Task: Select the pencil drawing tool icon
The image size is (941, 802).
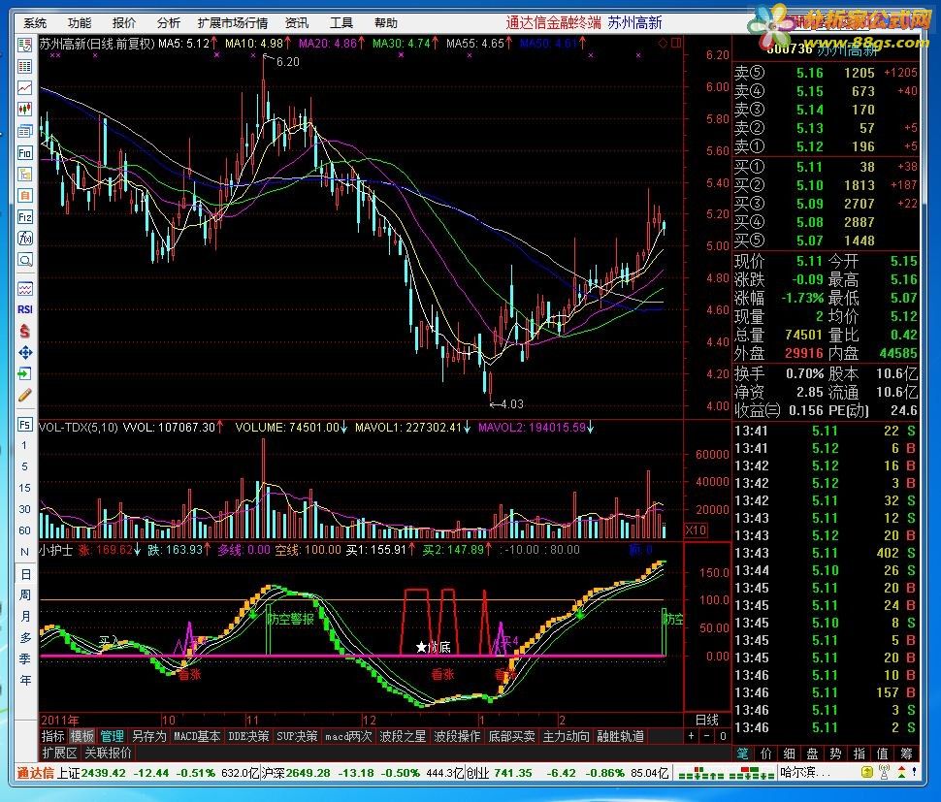Action: 24,396
